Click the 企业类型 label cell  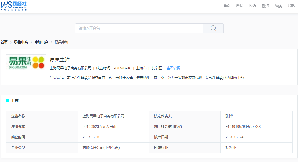(42, 147)
